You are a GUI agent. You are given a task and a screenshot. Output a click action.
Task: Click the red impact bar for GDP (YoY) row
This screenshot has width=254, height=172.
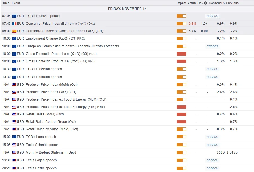click(181, 61)
